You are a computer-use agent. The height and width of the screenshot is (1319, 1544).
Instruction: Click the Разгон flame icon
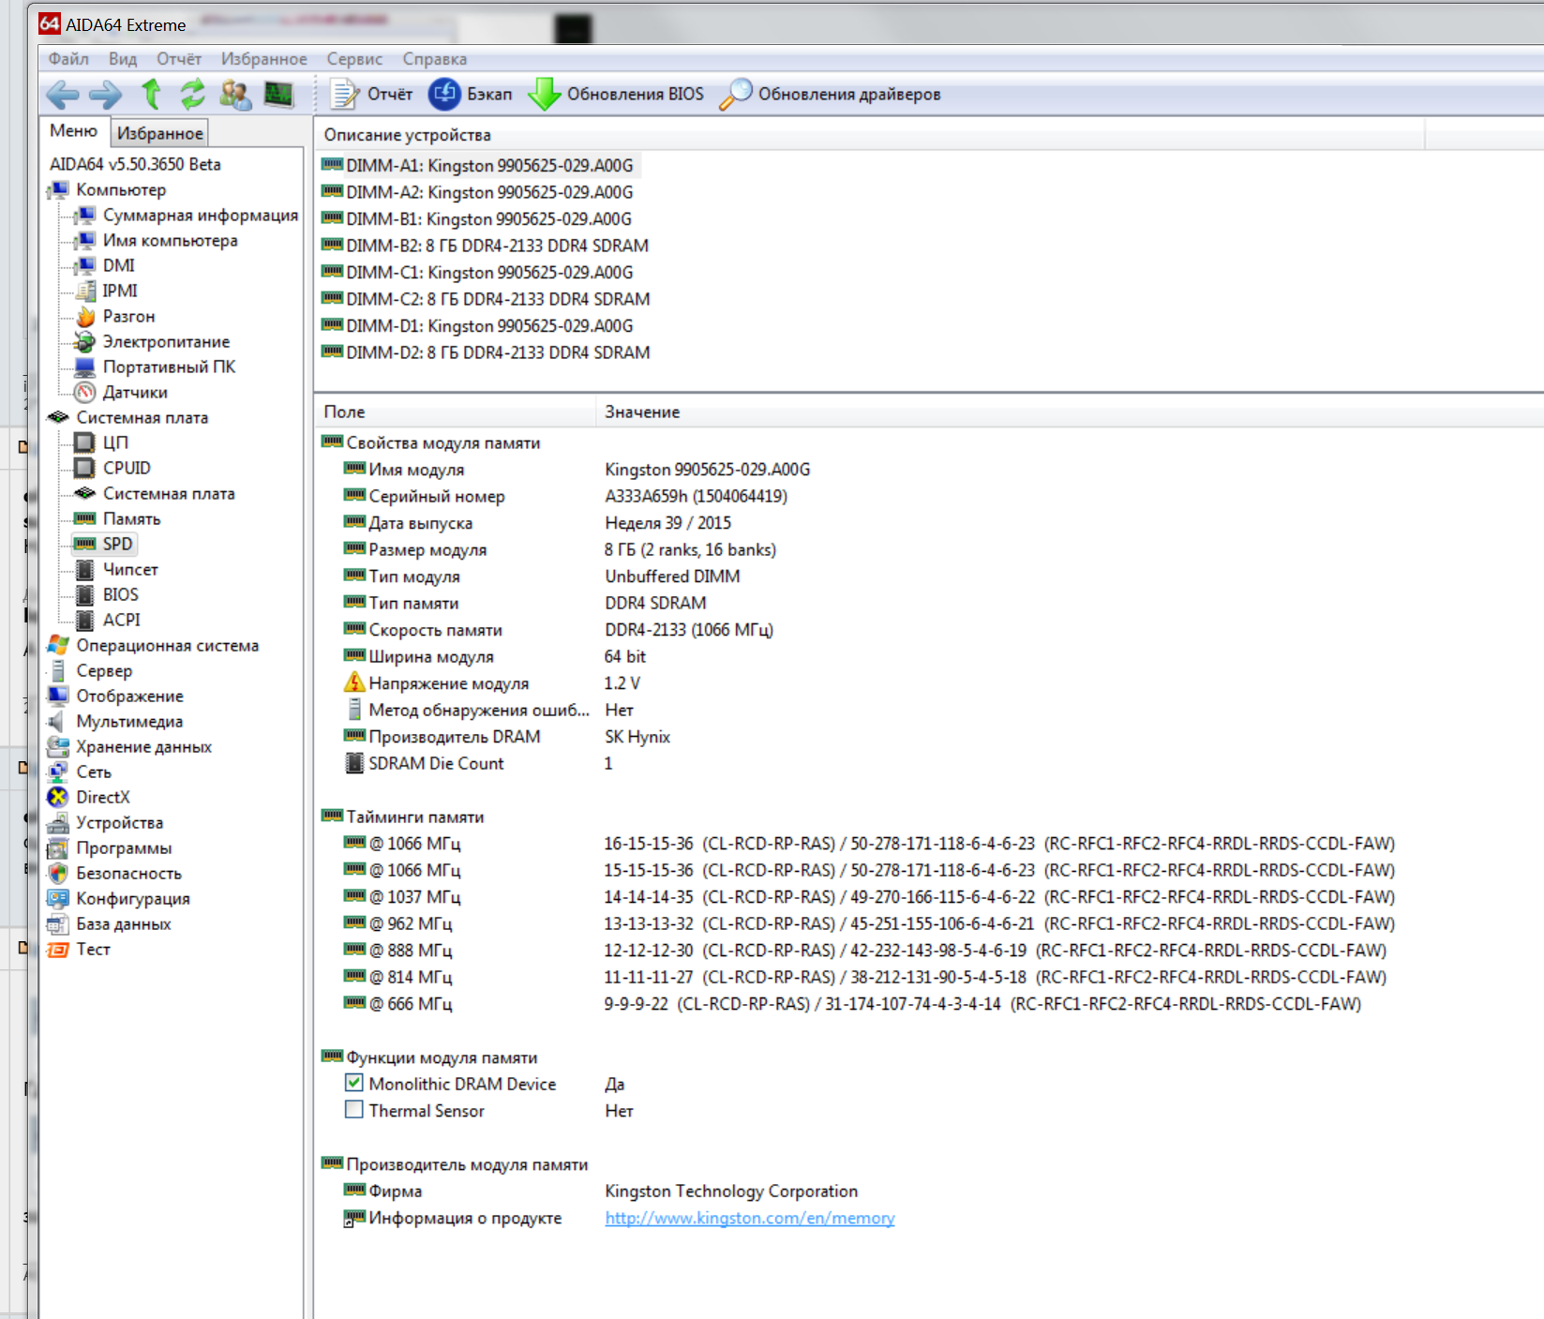(x=85, y=316)
